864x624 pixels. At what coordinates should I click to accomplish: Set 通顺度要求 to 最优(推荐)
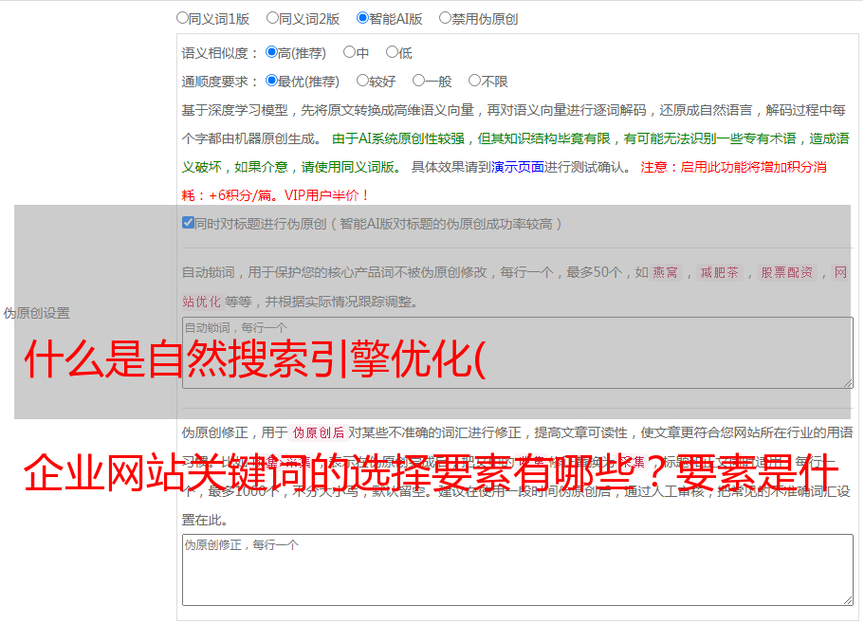tap(271, 81)
